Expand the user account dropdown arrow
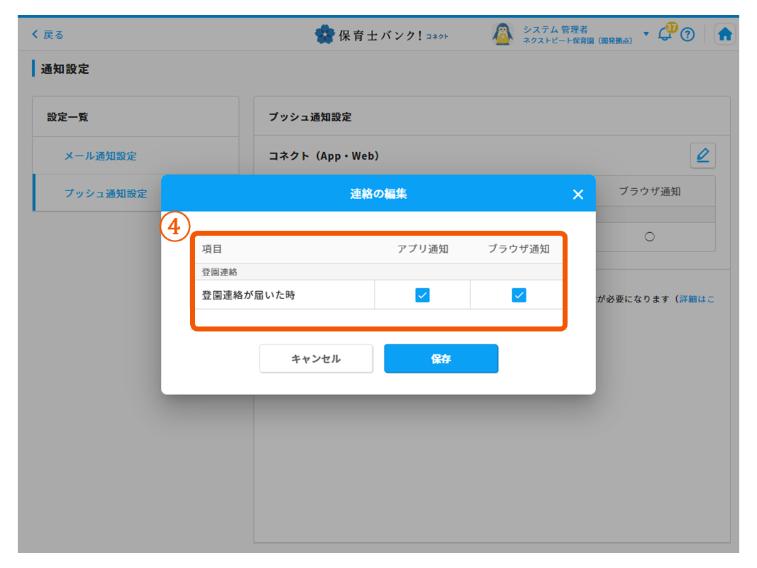This screenshot has width=757, height=568. tap(646, 34)
